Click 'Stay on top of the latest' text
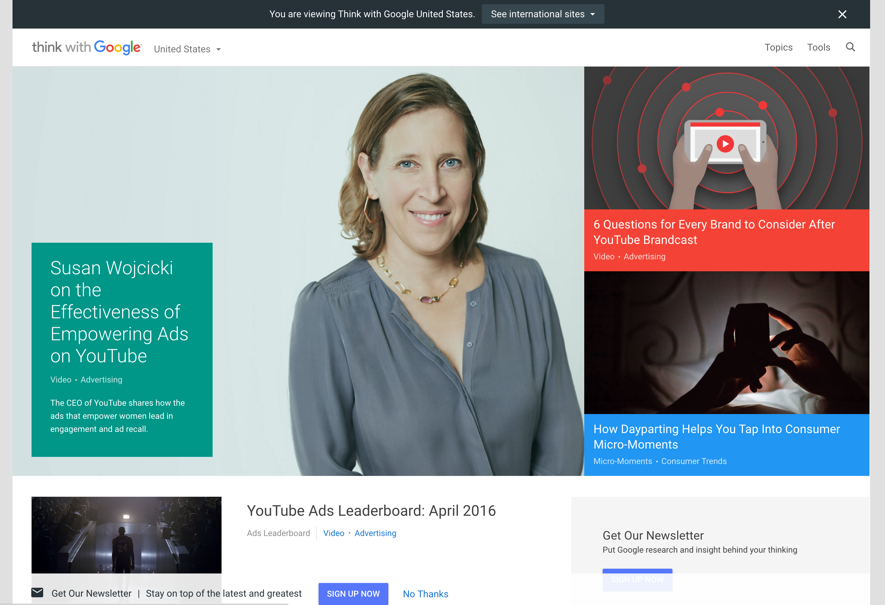This screenshot has height=605, width=885. tap(224, 594)
